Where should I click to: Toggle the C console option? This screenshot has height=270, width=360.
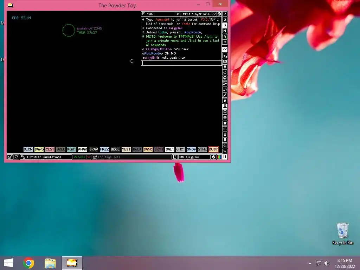225,42
